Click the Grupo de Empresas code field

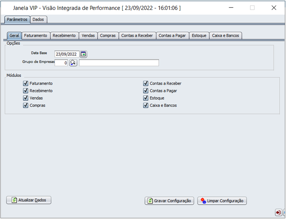coord(61,63)
